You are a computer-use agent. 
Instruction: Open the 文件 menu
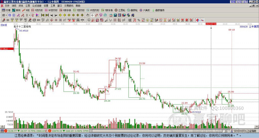(7, 6)
